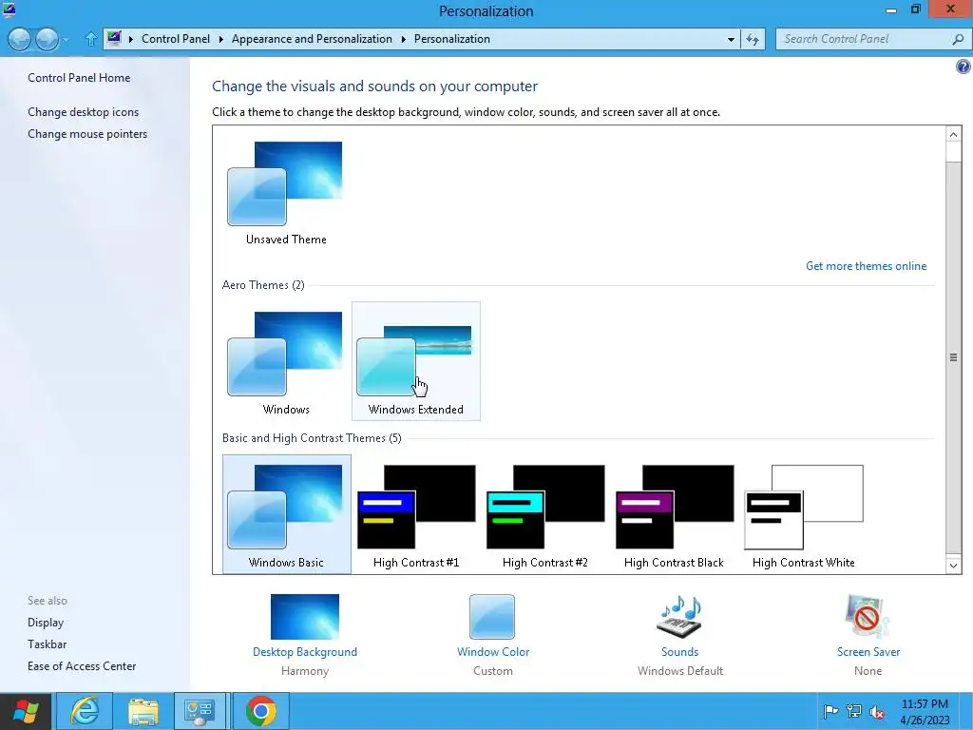
Task: Click the theme list scroll down arrow
Action: [x=953, y=565]
